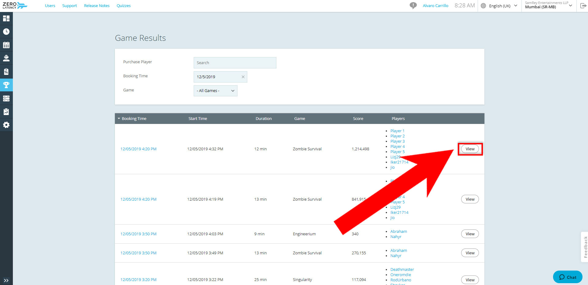Image resolution: width=588 pixels, height=285 pixels.
Task: View the 1,214,498 score Zombie Survival result
Action: [470, 149]
